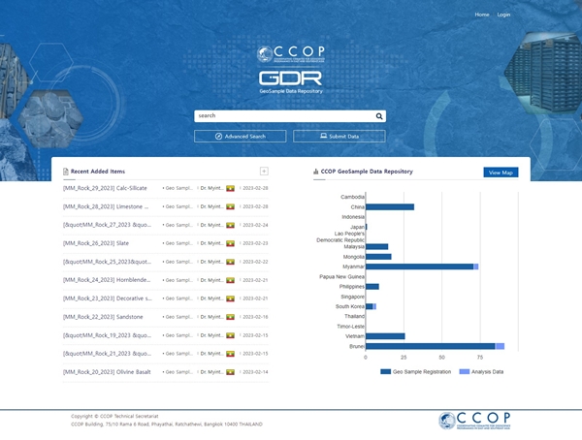Click inside the search text field
Viewport: 582px width, 440px height.
click(281, 116)
